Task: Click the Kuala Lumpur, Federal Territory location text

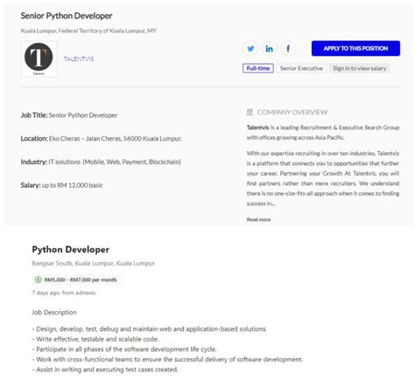Action: click(88, 31)
